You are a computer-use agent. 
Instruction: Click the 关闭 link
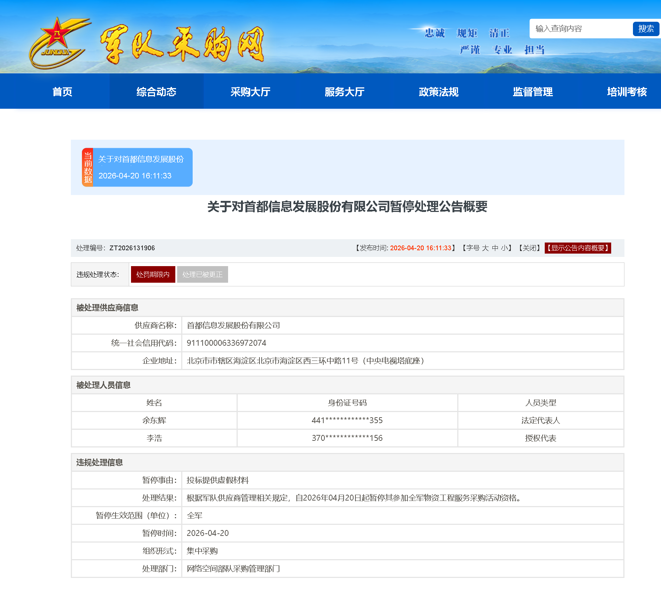point(529,248)
